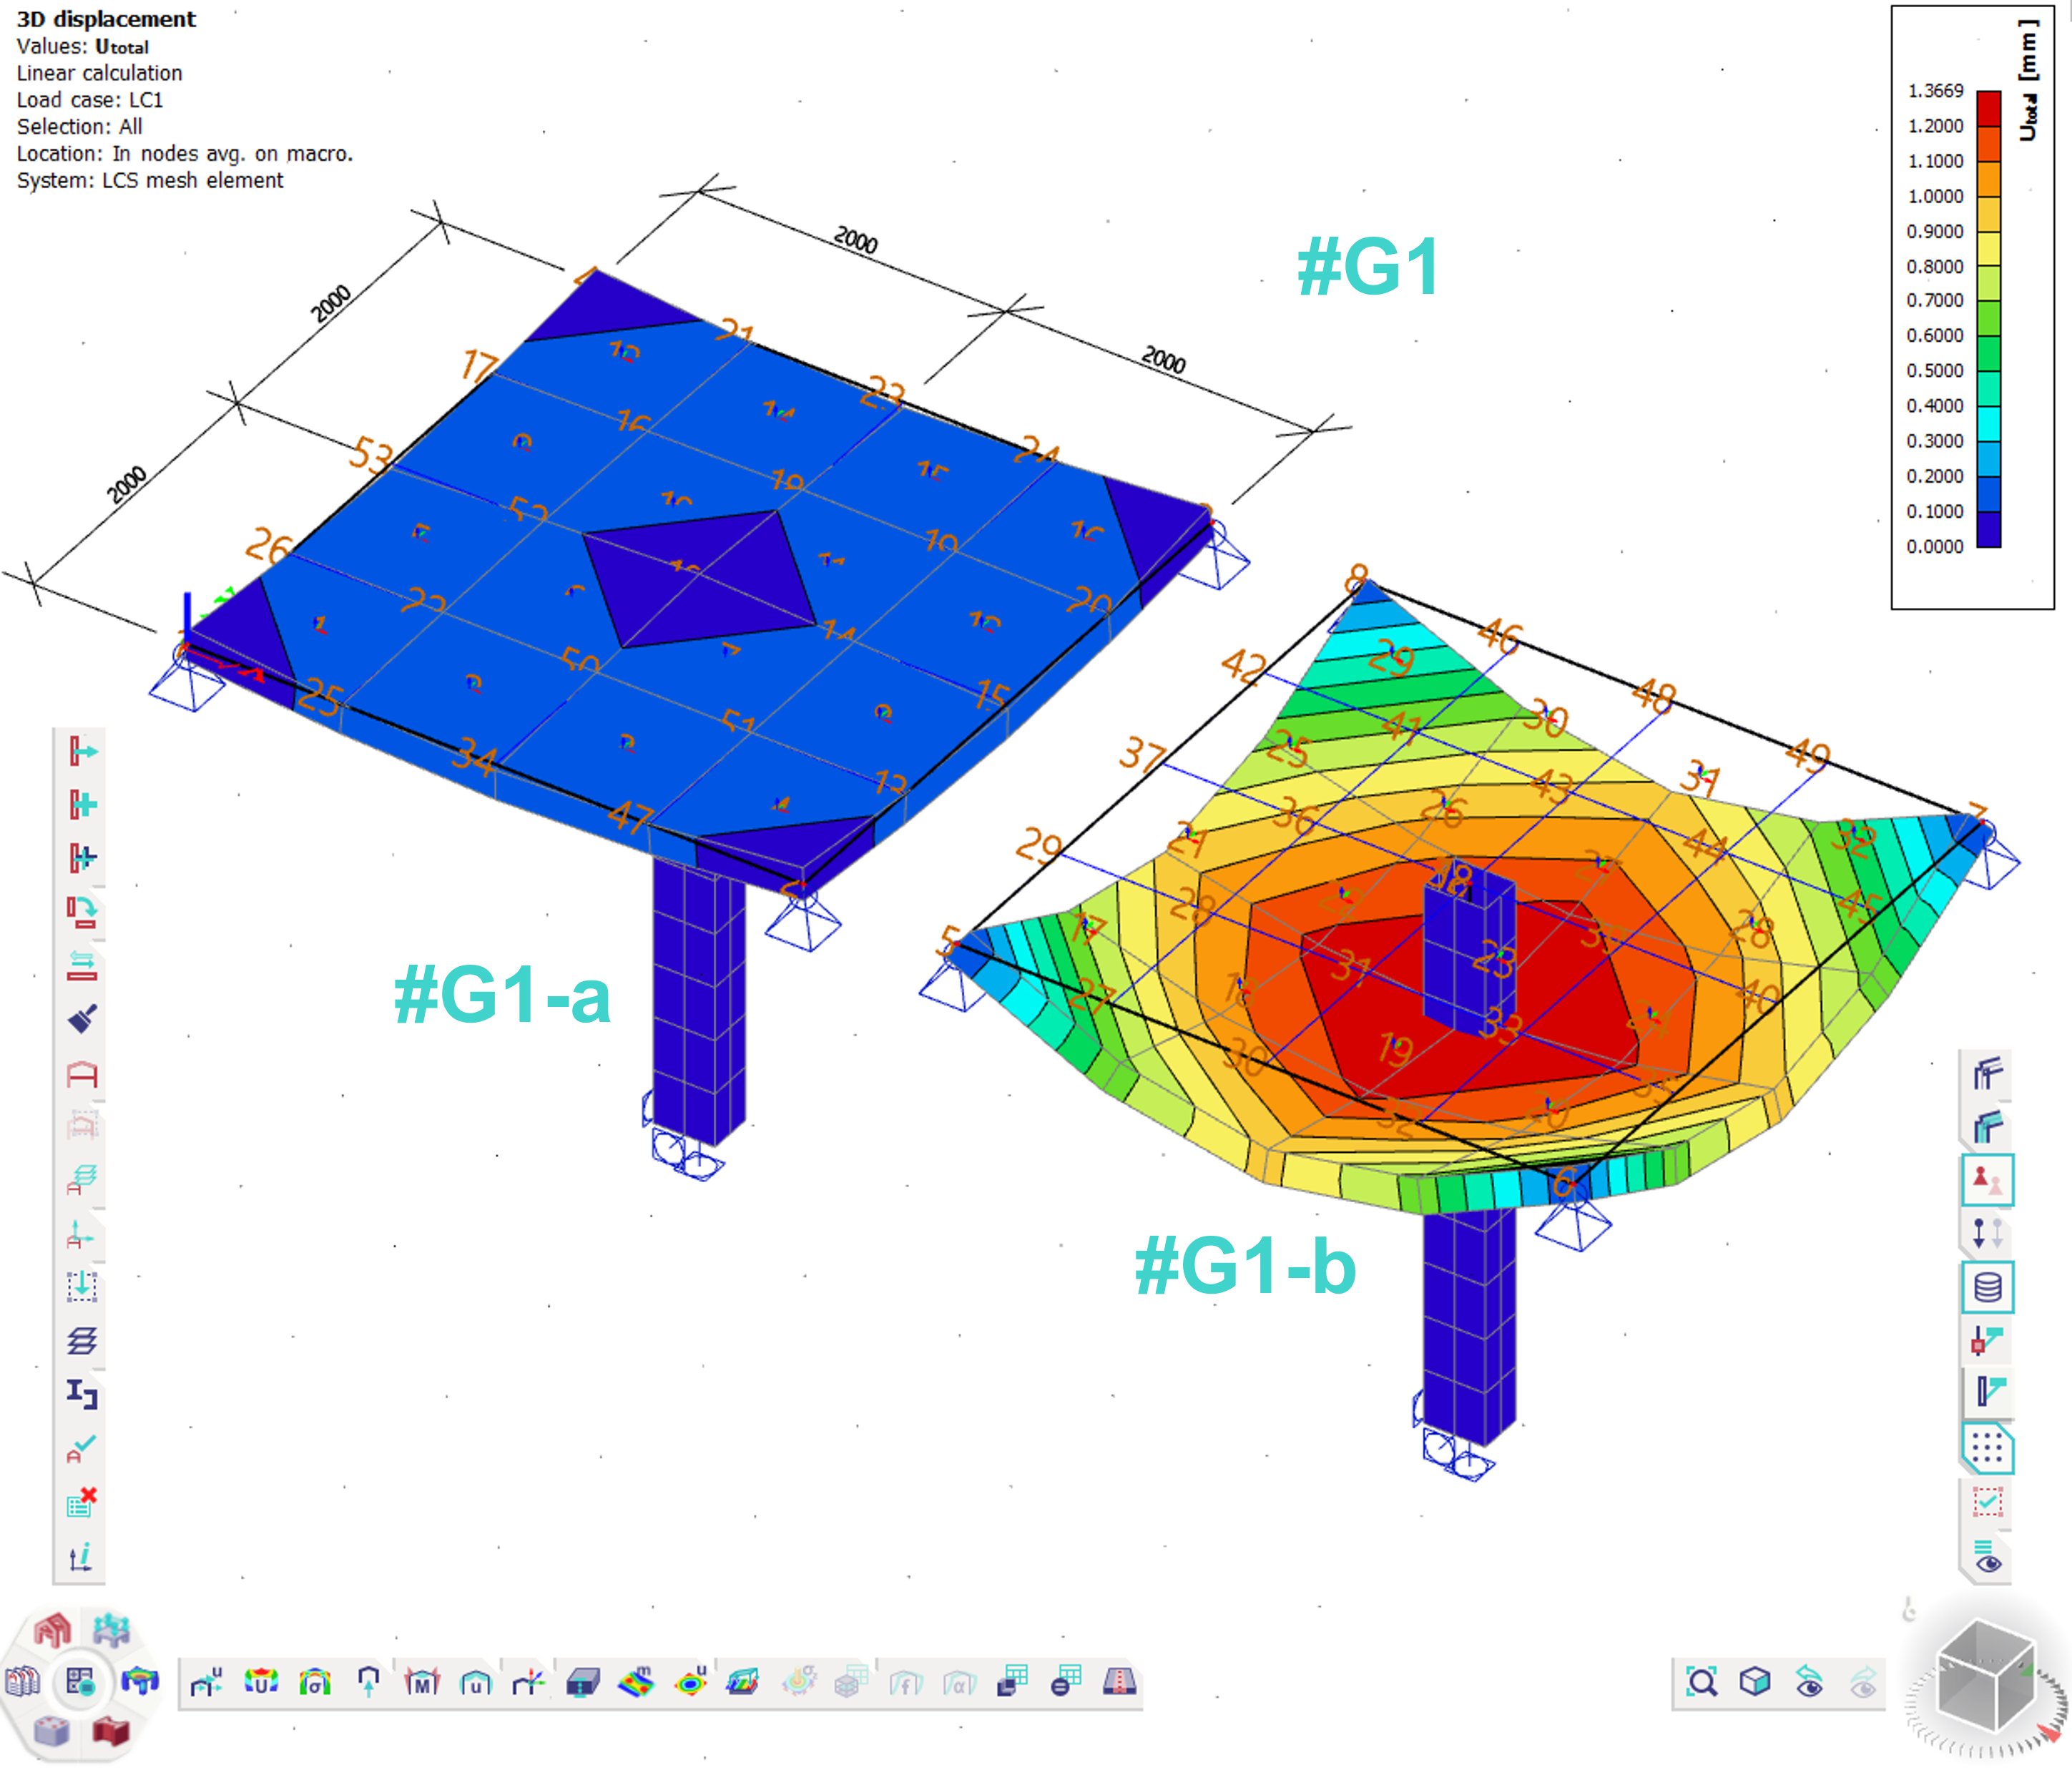The width and height of the screenshot is (2072, 1770).
Task: Click the internal forces M diagram icon
Action: click(422, 1683)
